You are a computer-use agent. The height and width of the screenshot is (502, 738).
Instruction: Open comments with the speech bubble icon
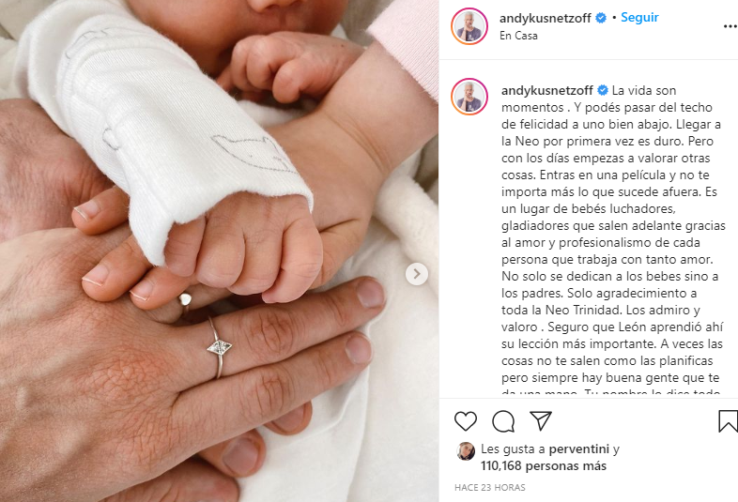pos(503,421)
